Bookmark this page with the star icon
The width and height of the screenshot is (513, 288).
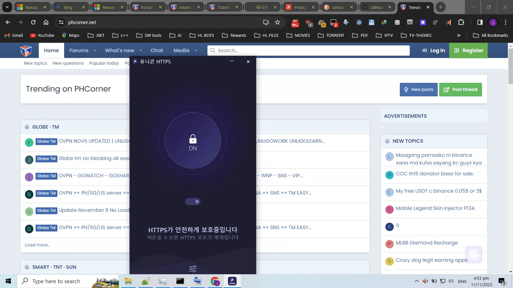pos(277,22)
